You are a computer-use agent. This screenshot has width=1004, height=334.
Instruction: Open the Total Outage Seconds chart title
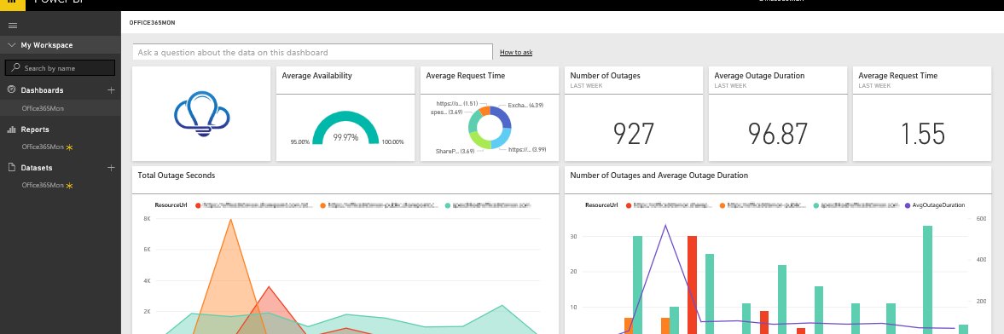[x=177, y=176]
